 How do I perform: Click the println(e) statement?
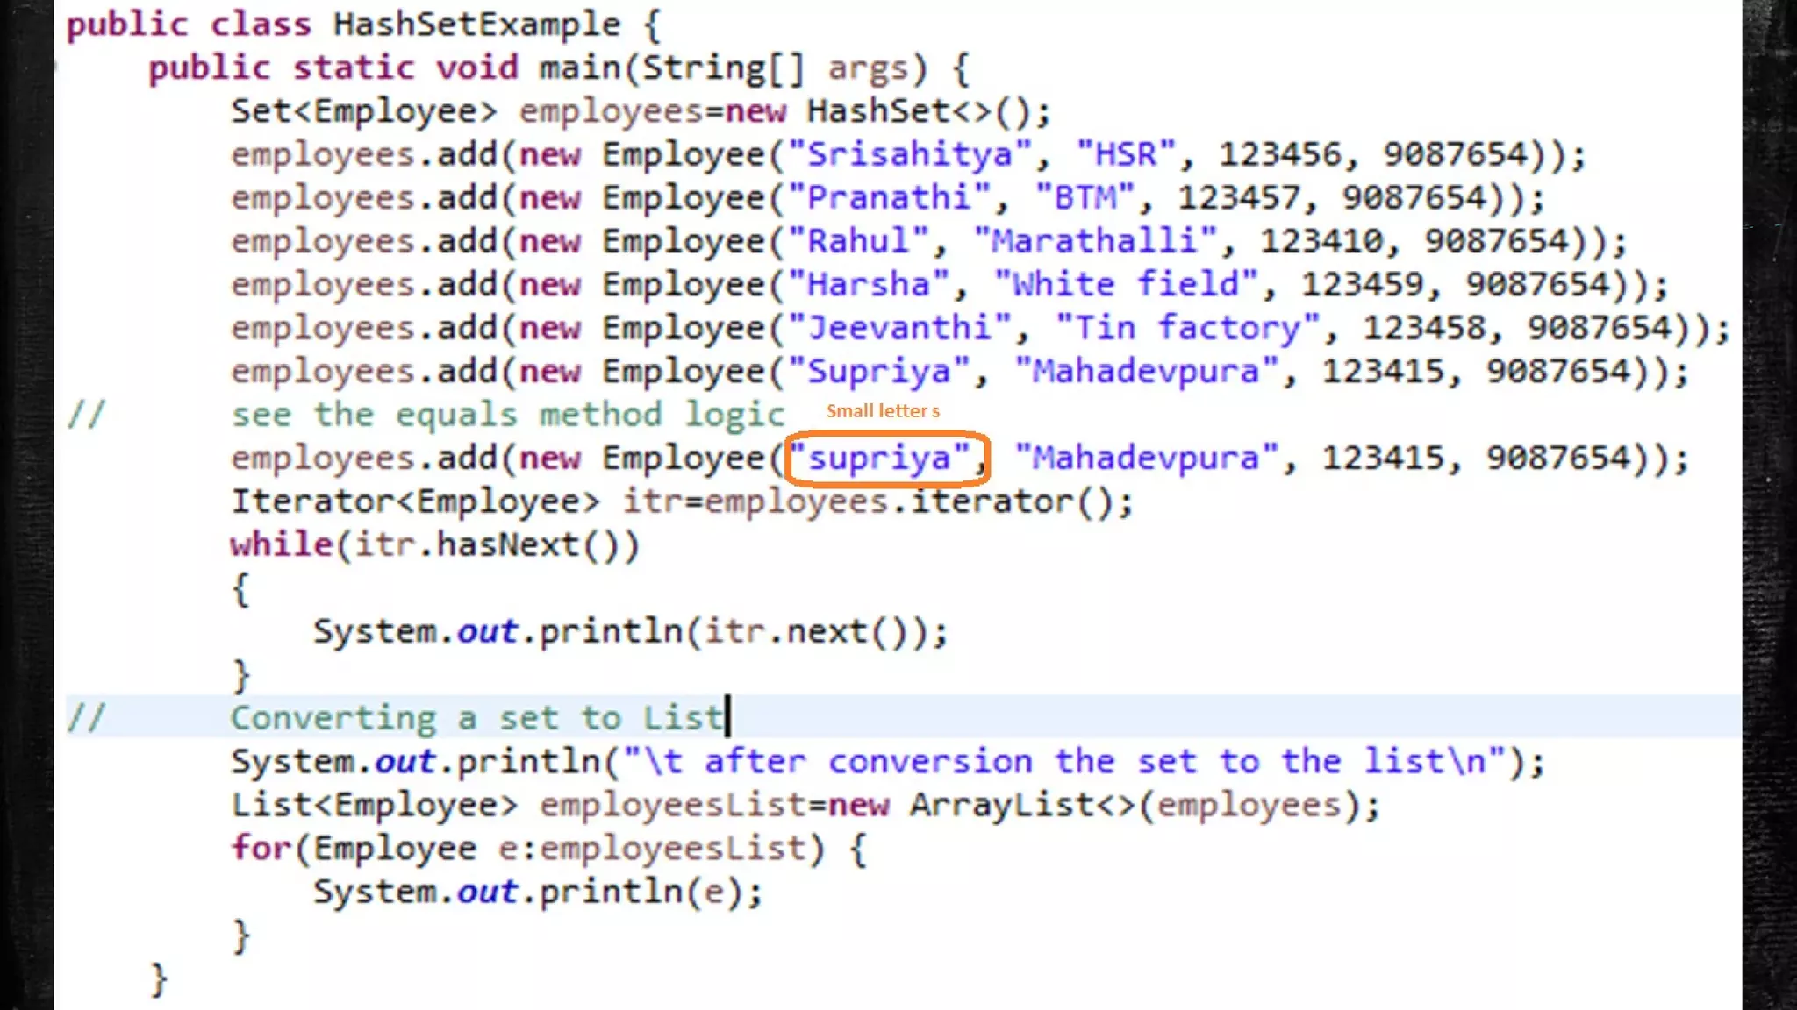point(641,892)
